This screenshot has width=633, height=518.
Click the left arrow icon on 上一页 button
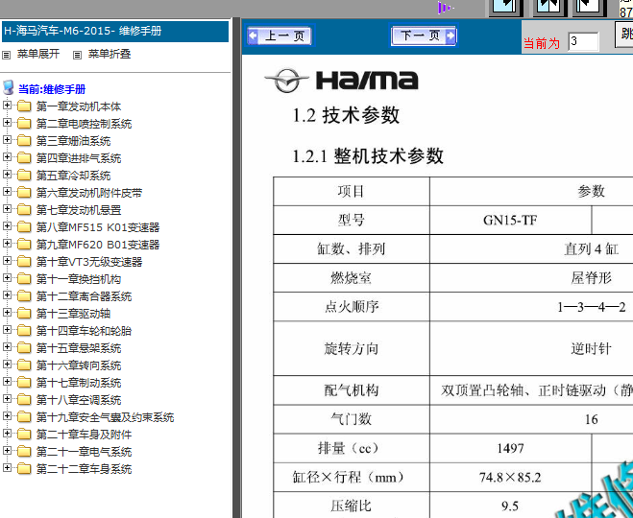coord(253,35)
